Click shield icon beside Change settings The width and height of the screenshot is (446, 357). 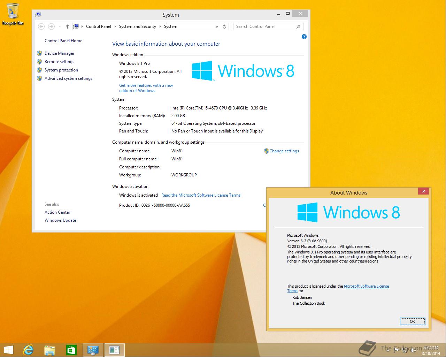(x=267, y=151)
